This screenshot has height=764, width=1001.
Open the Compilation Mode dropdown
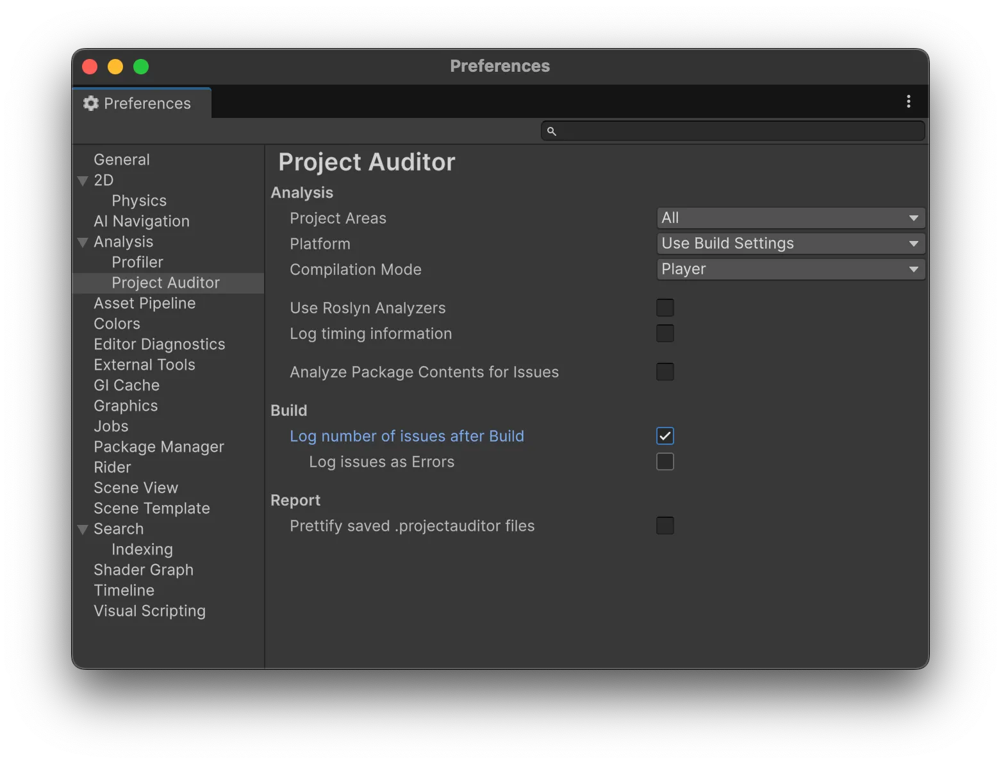[790, 269]
